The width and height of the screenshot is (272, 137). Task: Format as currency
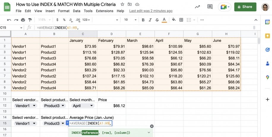(57, 20)
